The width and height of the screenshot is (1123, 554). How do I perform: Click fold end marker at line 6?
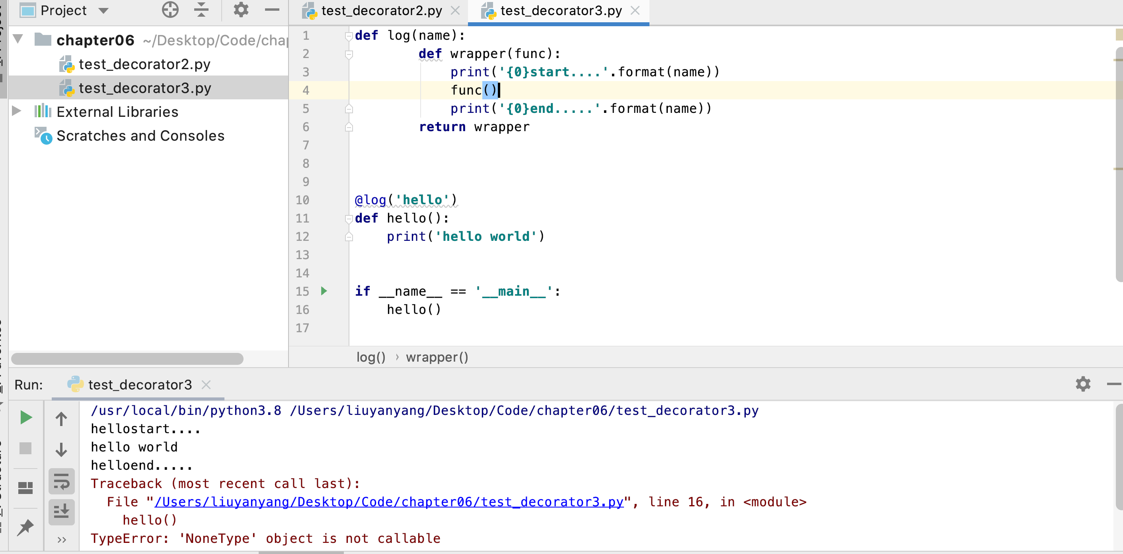[x=349, y=127]
